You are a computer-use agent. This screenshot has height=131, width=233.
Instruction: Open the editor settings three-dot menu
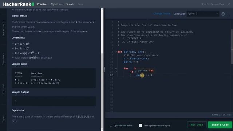(x=228, y=14)
